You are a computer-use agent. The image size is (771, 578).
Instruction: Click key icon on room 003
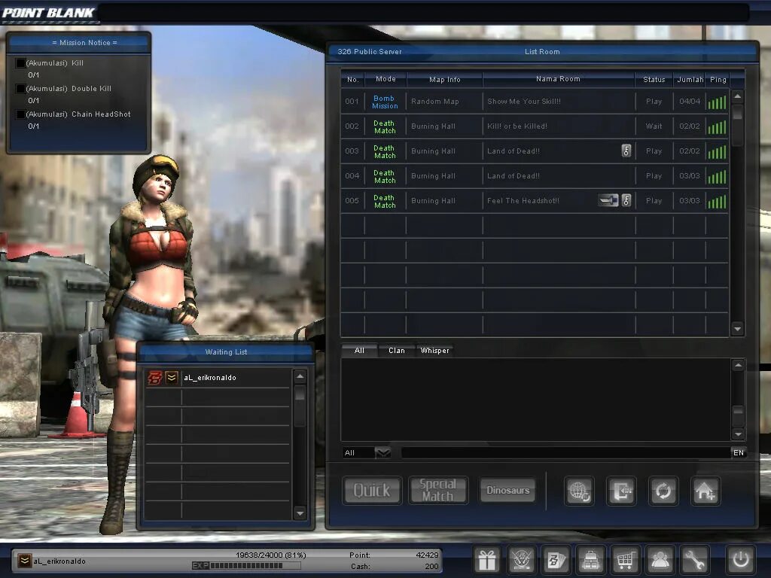pyautogui.click(x=626, y=151)
